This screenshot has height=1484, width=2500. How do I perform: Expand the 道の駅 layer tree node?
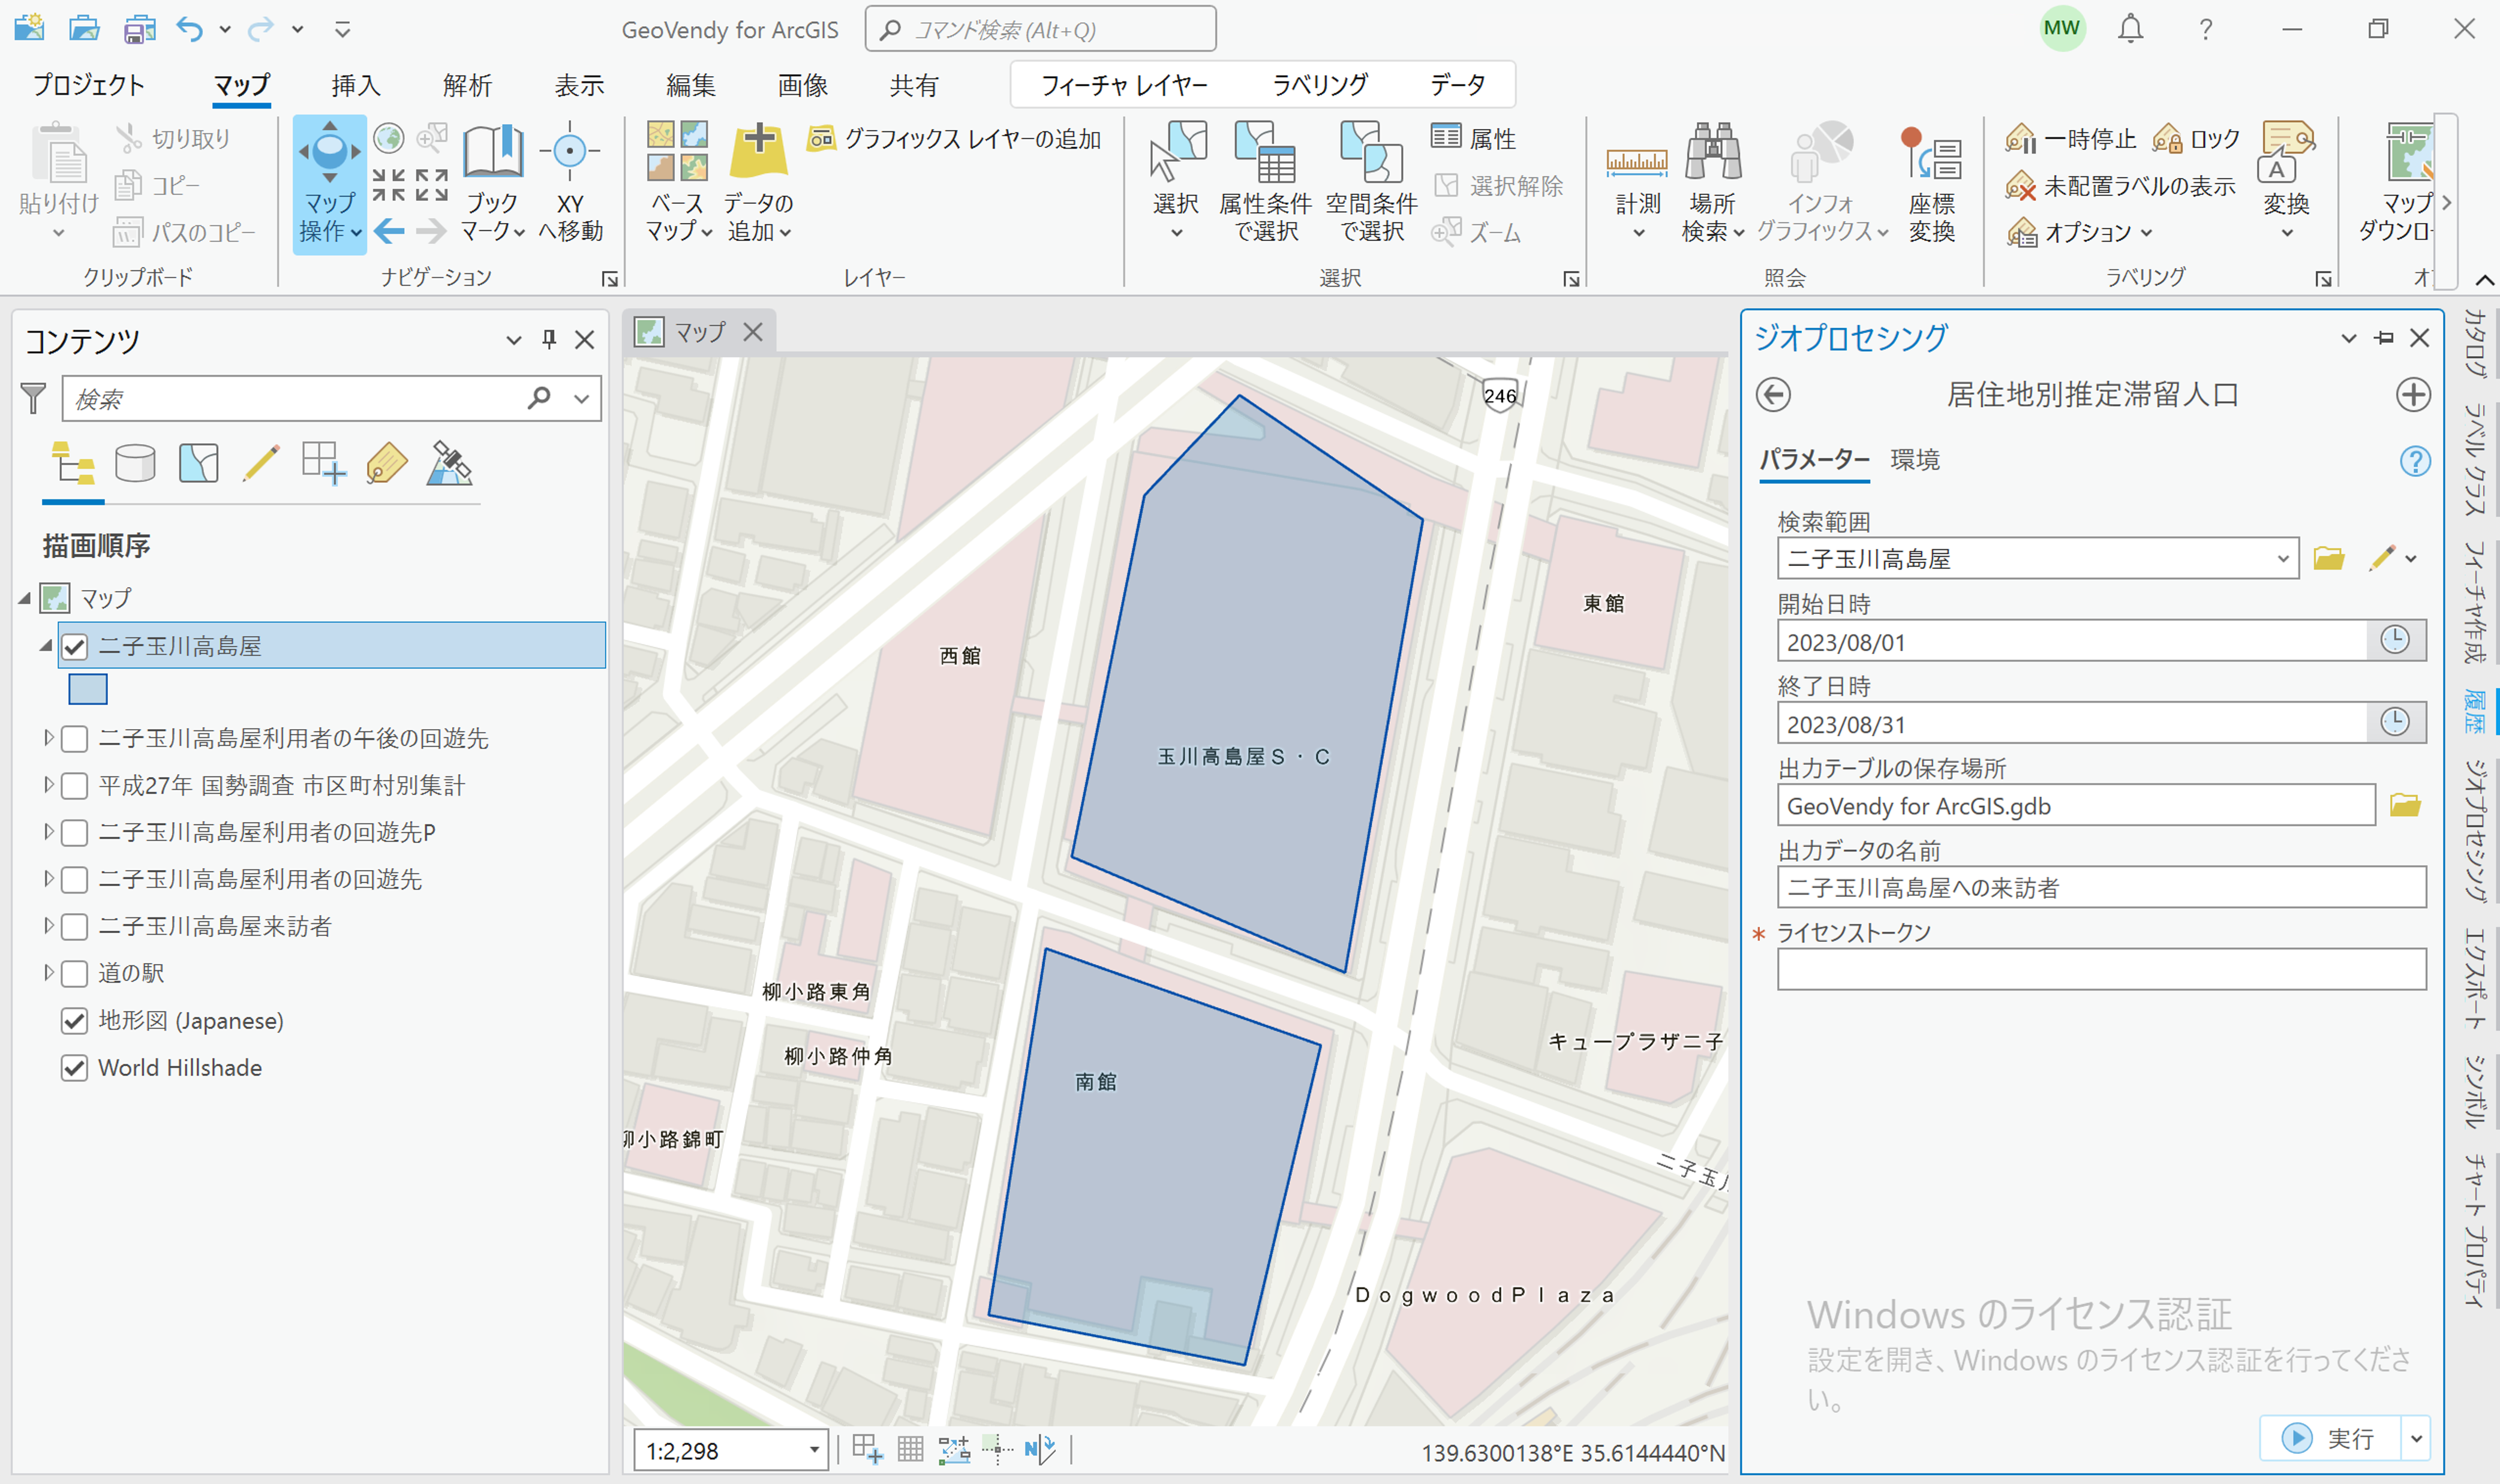pos(48,973)
